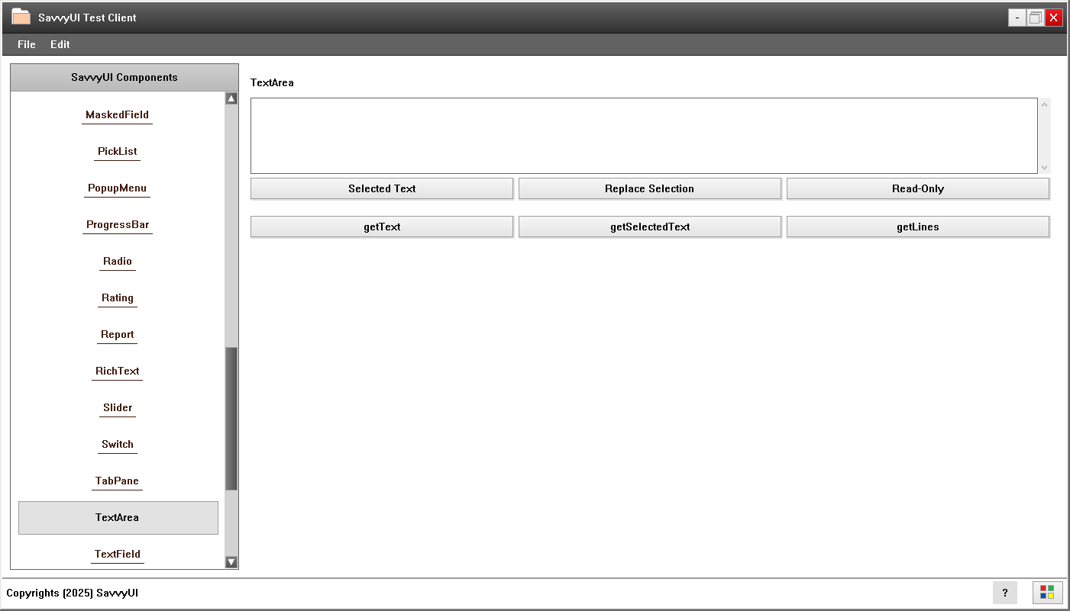Open the PickList component

pyautogui.click(x=117, y=151)
